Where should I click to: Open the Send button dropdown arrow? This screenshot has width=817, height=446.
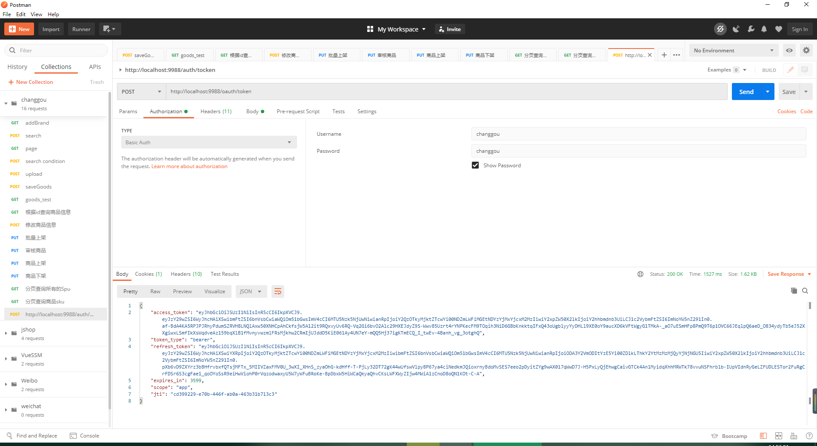coord(768,91)
